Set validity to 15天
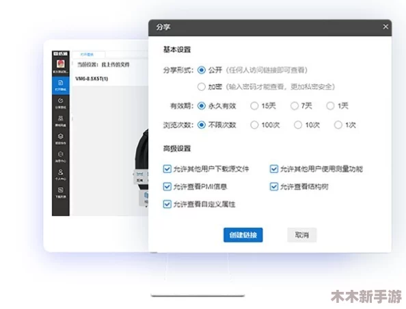 (x=254, y=106)
